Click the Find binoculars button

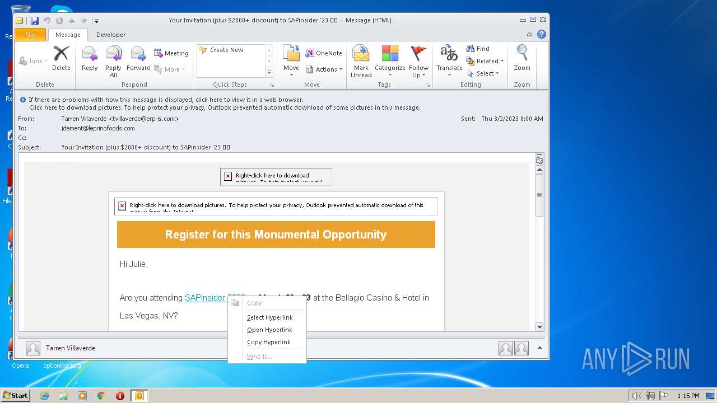click(x=478, y=49)
